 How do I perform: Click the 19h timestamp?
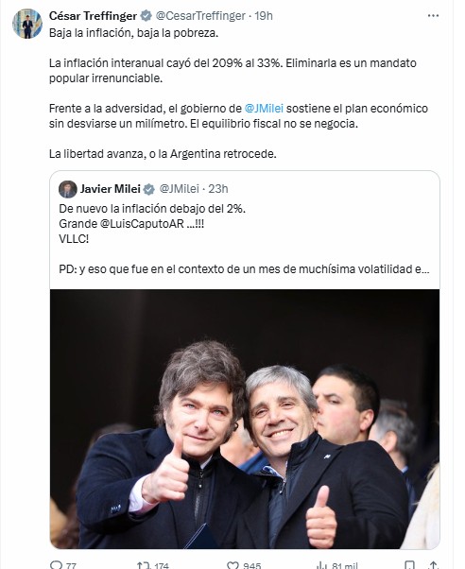pos(264,16)
